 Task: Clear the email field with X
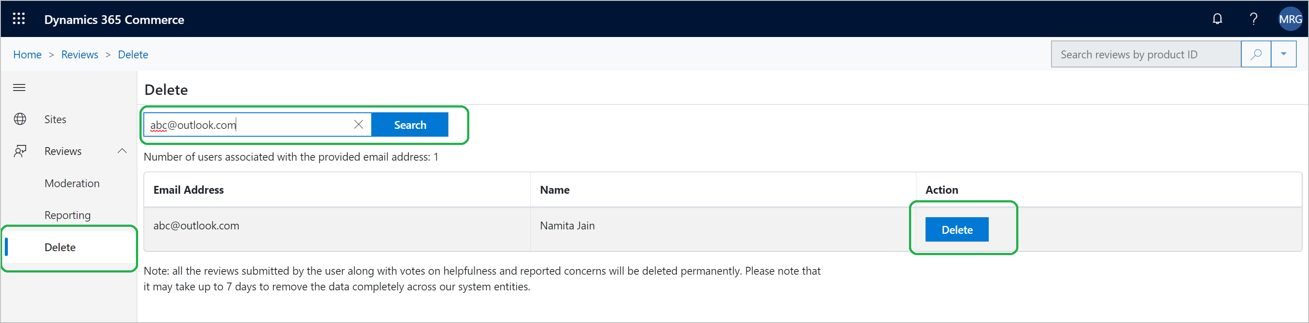(358, 125)
